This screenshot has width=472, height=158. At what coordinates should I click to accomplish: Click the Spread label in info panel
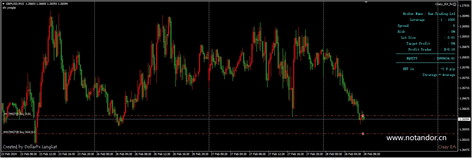point(403,26)
